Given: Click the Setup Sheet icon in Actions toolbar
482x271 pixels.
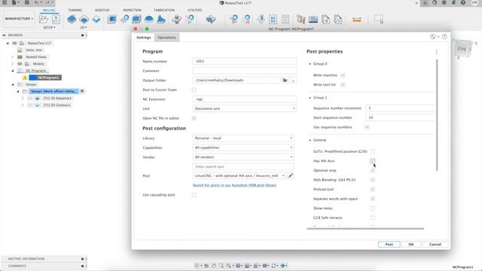Looking at the screenshot, I should point(285,20).
